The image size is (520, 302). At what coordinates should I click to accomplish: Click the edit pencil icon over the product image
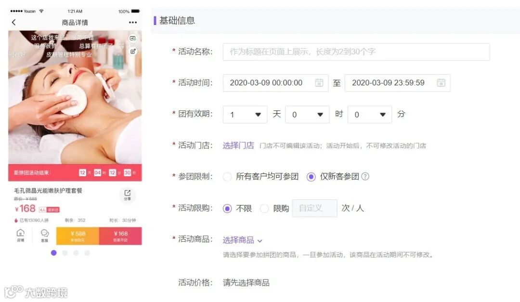point(133,52)
